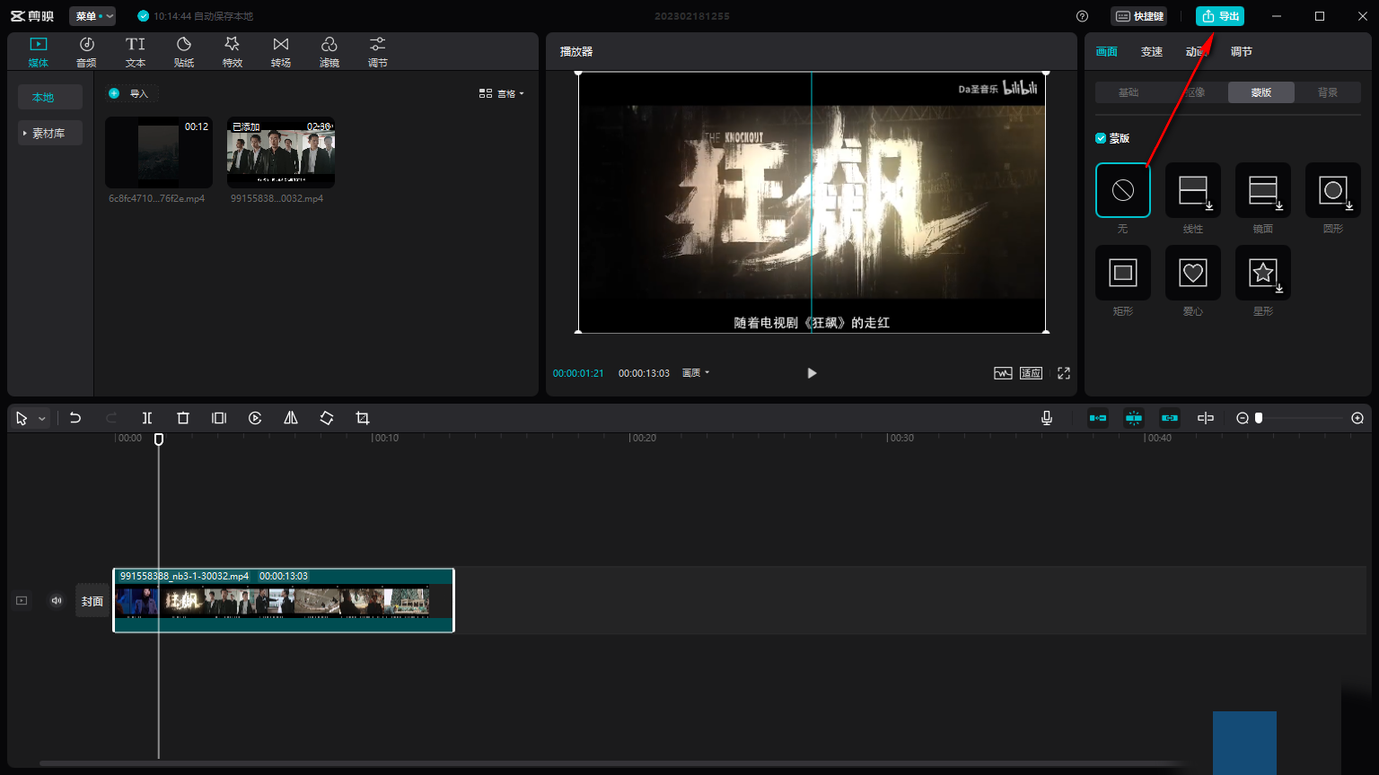Open the 贴纸 (Stickers) tab

[x=183, y=52]
